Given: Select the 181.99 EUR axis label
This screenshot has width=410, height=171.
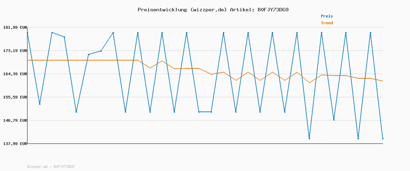Looking at the screenshot, I should pos(14,27).
